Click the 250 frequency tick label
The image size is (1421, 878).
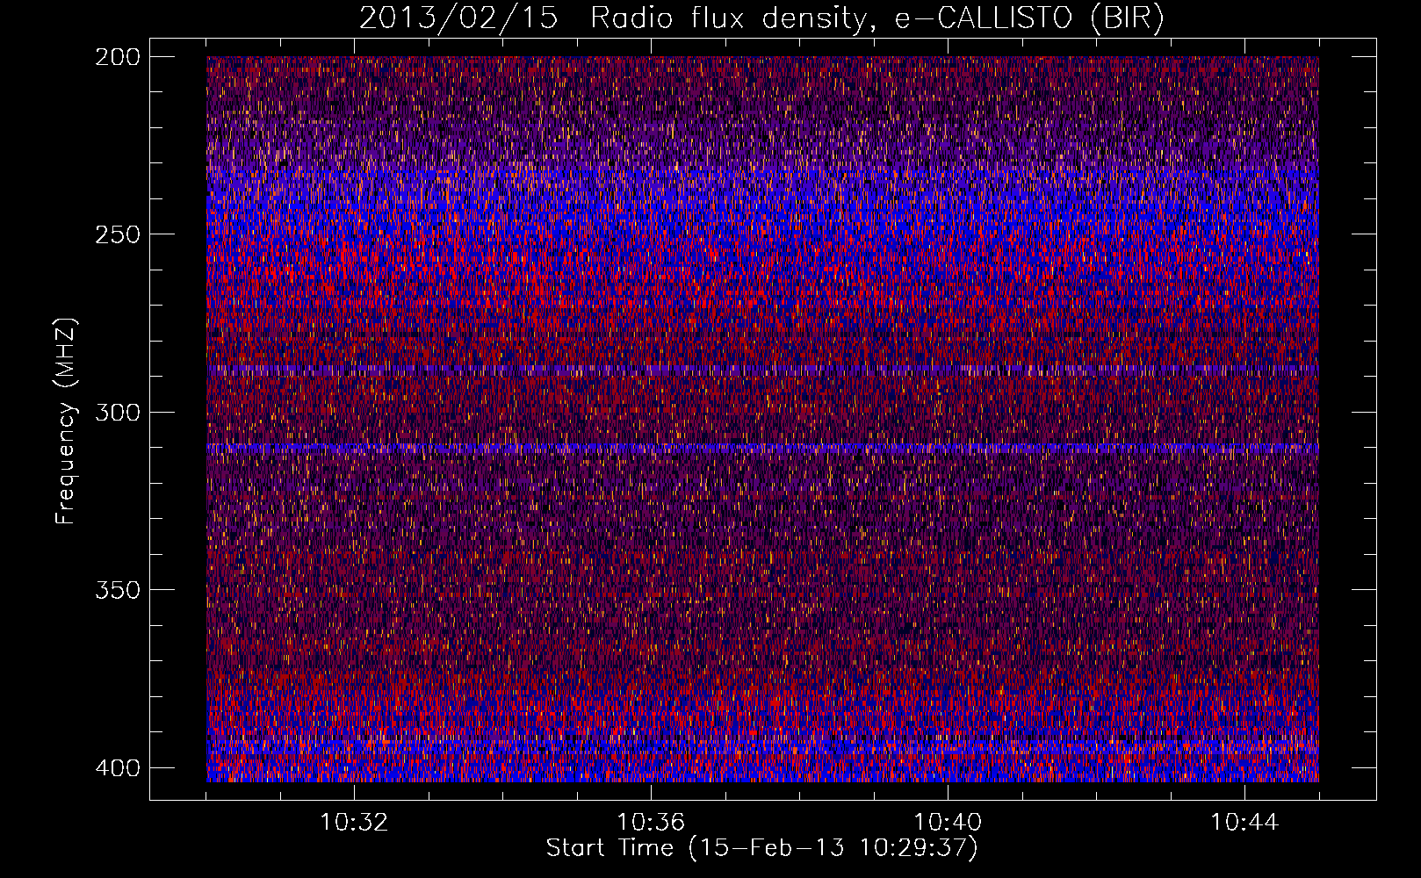click(117, 234)
